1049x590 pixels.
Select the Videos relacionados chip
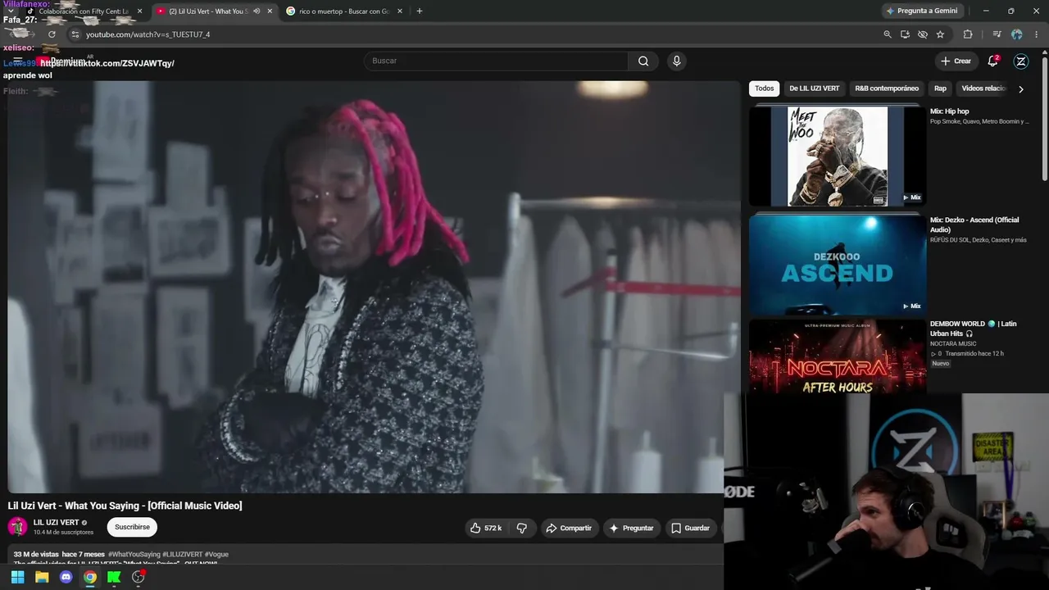[983, 88]
